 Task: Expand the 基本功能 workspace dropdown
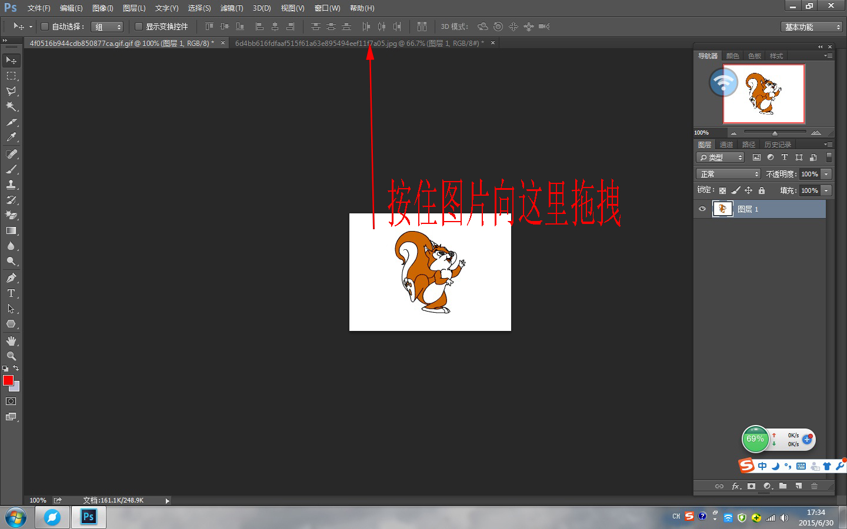coord(812,27)
